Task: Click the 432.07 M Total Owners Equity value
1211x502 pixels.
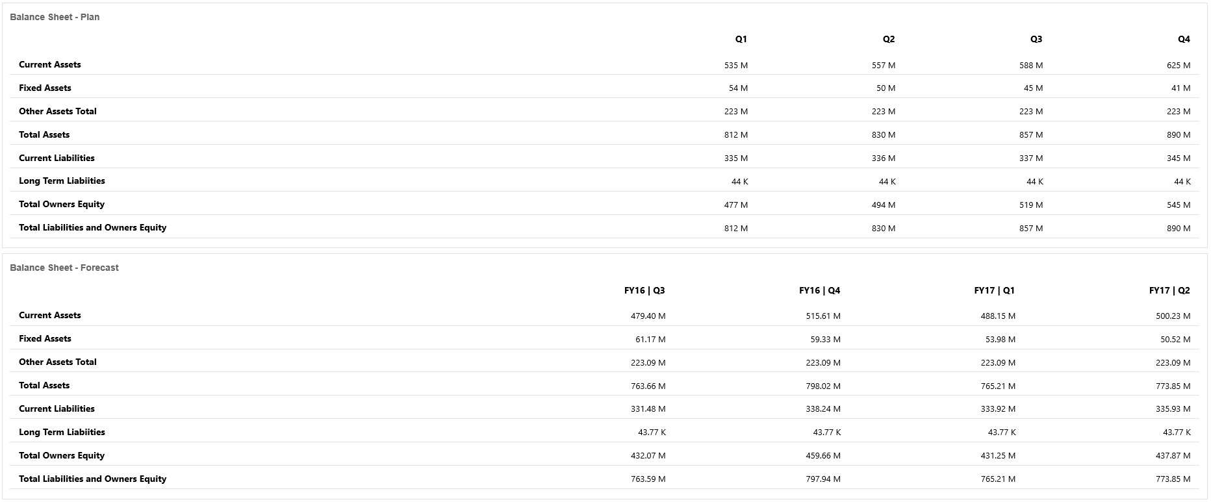Action: click(648, 457)
